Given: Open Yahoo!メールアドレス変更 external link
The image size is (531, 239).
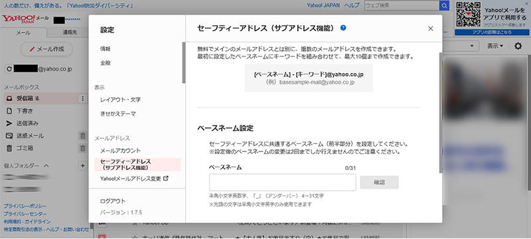Looking at the screenshot, I should [134, 179].
